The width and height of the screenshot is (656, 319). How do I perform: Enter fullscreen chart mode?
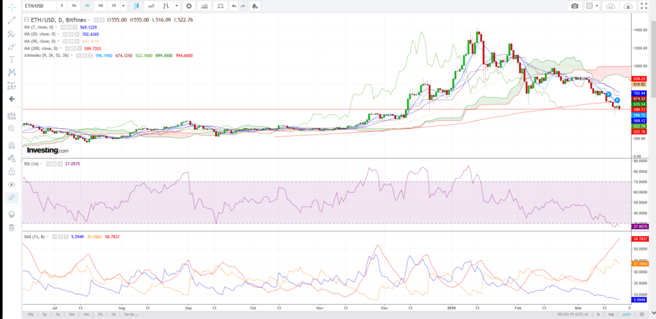click(643, 6)
